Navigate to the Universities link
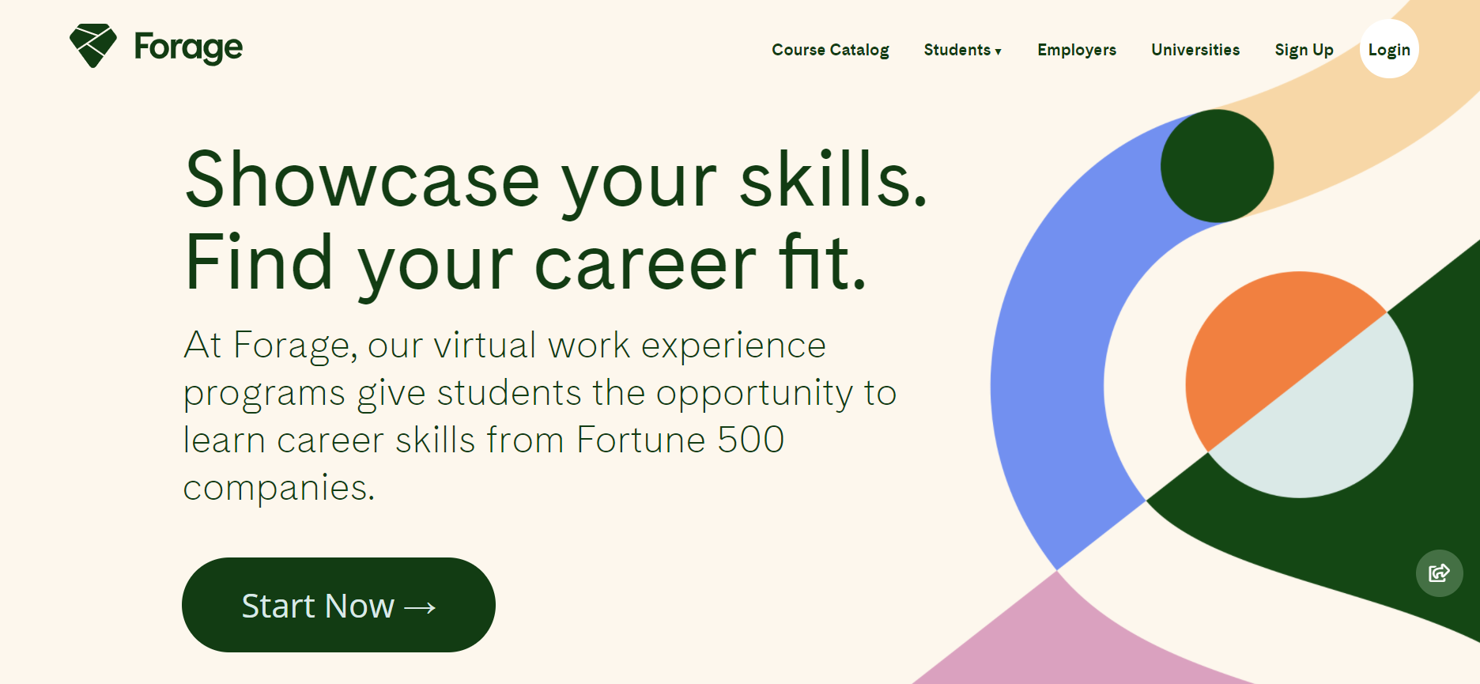1480x684 pixels. (x=1195, y=50)
